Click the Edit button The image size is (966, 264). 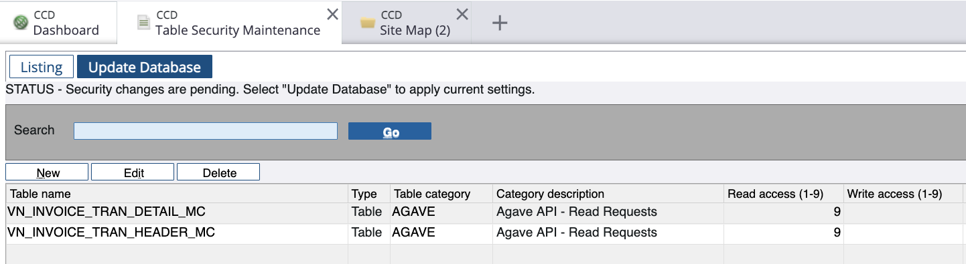[133, 172]
